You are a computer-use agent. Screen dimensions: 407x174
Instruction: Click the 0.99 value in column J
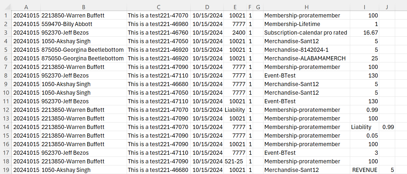[x=388, y=127]
